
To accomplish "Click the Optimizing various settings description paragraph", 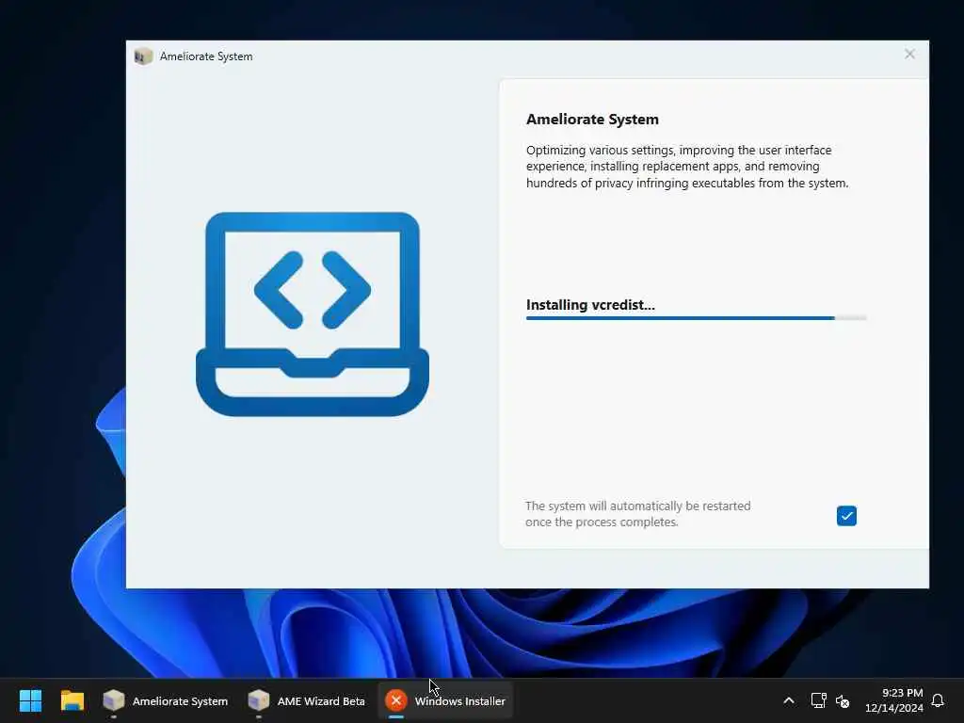I will point(686,167).
